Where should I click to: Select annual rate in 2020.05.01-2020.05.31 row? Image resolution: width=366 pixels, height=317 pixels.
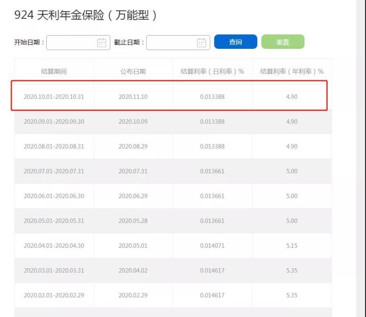[292, 221]
